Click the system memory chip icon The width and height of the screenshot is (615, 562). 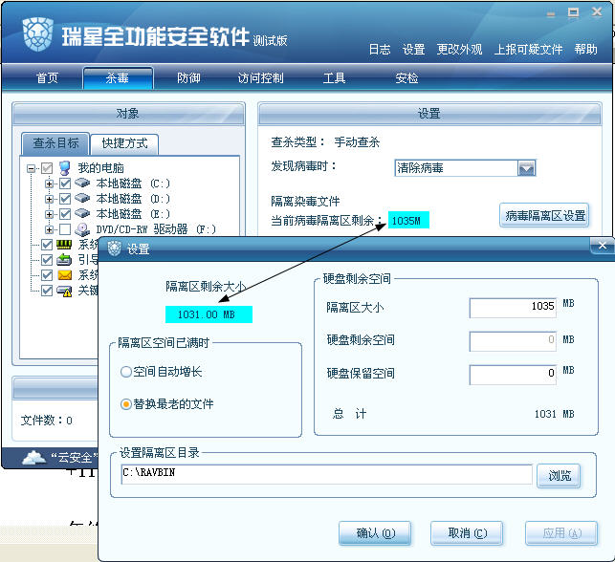coord(64,245)
